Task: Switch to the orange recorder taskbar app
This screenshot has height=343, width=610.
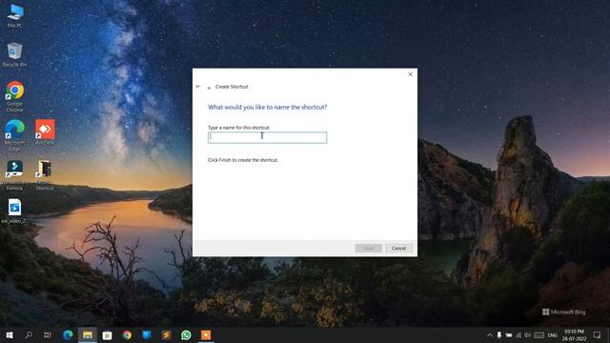Action: [x=206, y=334]
